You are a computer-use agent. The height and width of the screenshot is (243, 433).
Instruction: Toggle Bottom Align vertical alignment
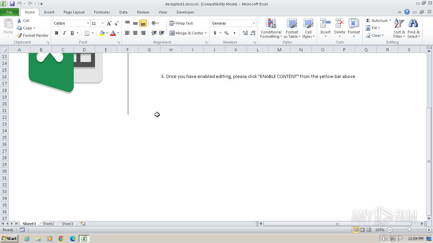point(143,23)
